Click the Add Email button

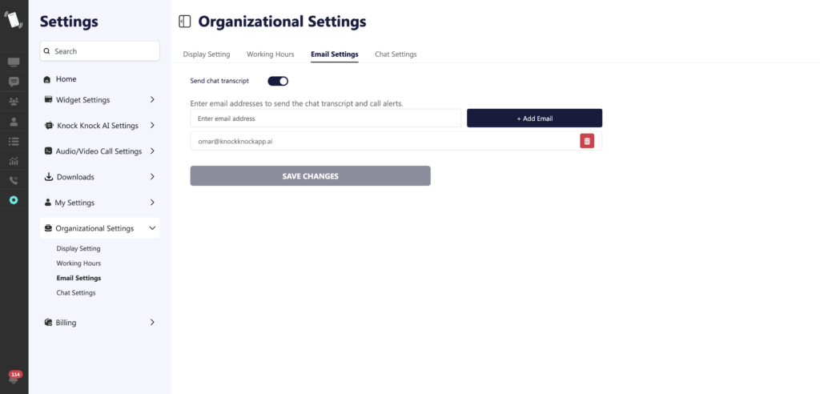point(534,119)
